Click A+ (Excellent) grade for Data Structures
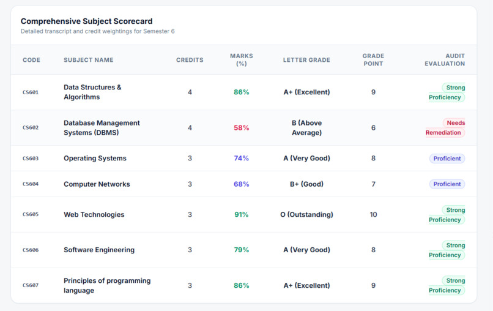The height and width of the screenshot is (311, 493). point(306,92)
